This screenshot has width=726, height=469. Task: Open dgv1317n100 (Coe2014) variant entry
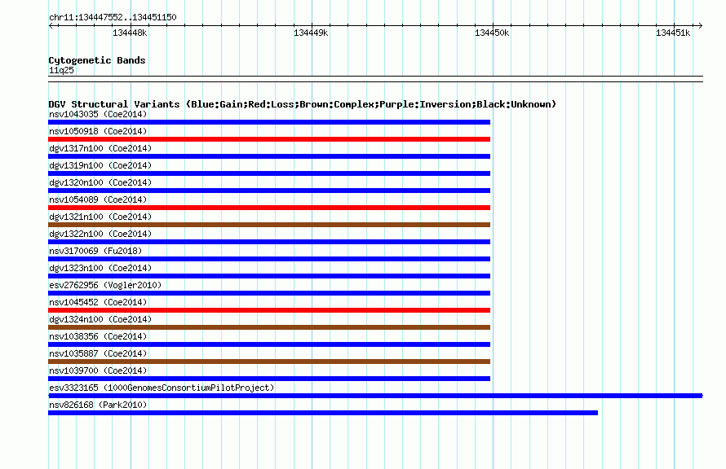click(x=100, y=148)
